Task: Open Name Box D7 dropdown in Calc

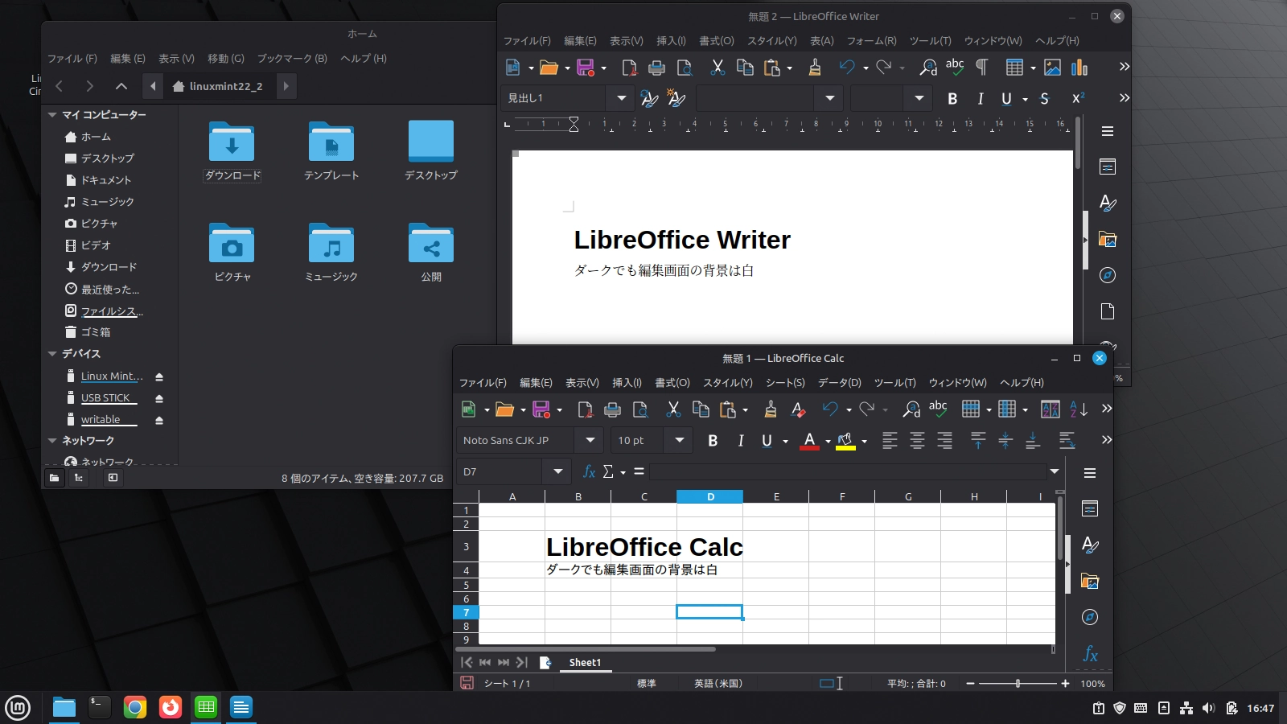Action: pos(557,471)
